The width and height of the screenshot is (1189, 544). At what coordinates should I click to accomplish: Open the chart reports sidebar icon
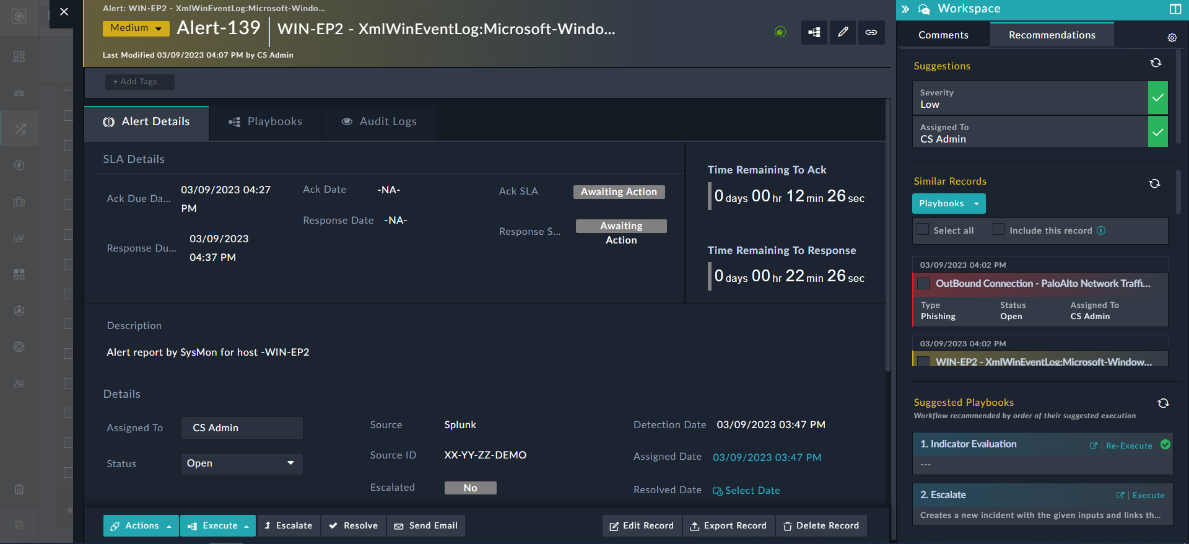coord(19,238)
